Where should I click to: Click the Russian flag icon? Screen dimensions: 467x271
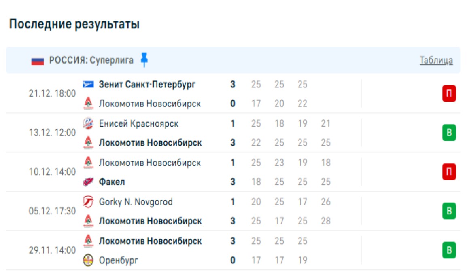(x=37, y=61)
